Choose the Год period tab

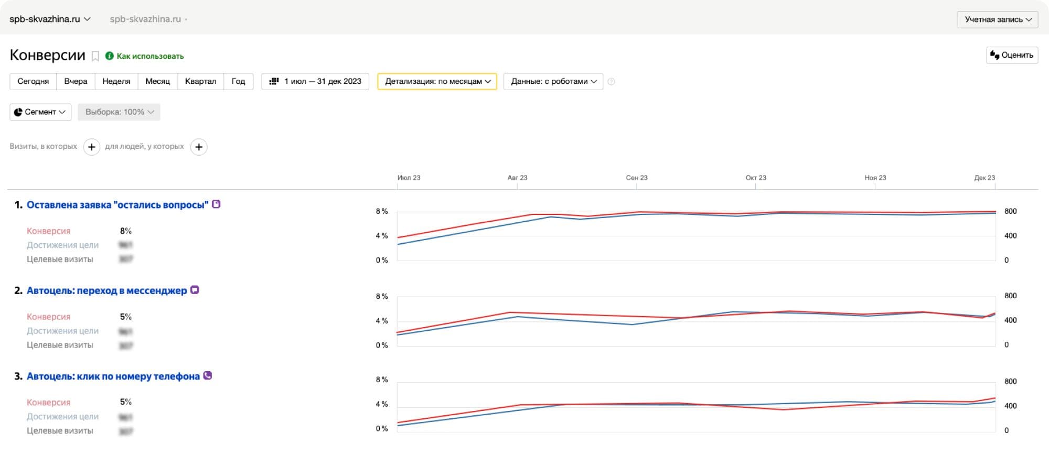click(238, 82)
